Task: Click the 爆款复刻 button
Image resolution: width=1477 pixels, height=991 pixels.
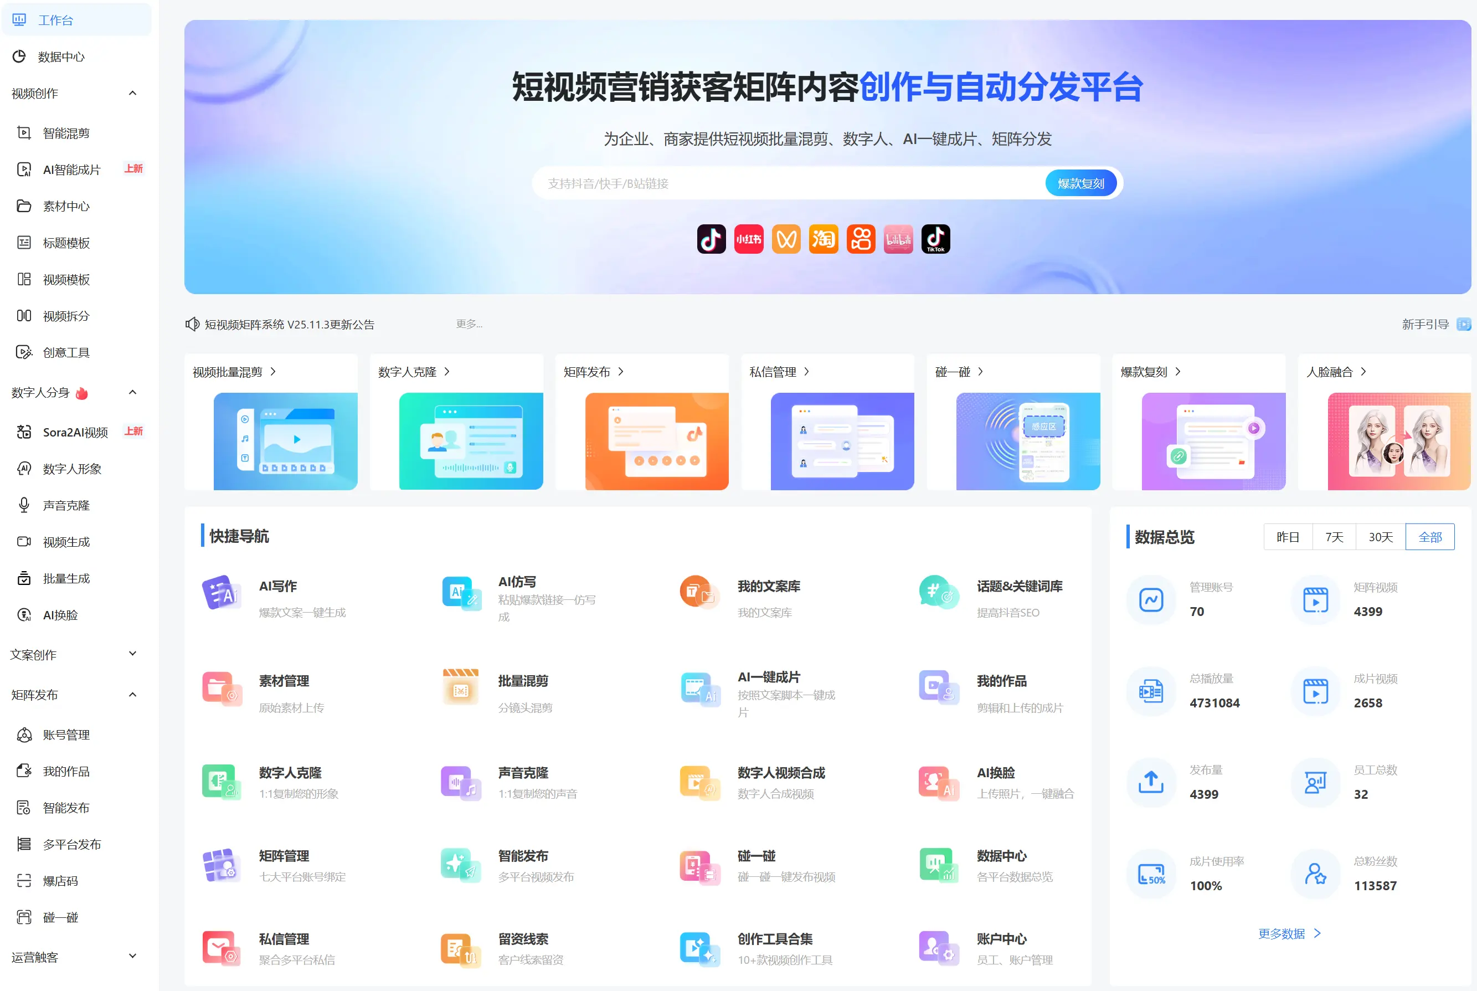Action: coord(1080,183)
